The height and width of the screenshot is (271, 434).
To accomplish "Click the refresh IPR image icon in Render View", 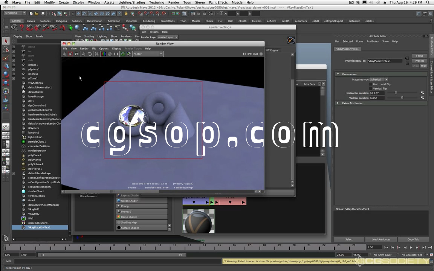I will coord(90,54).
